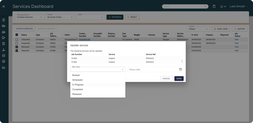Click the REFRESH button
253x123 pixels.
(x=115, y=17)
